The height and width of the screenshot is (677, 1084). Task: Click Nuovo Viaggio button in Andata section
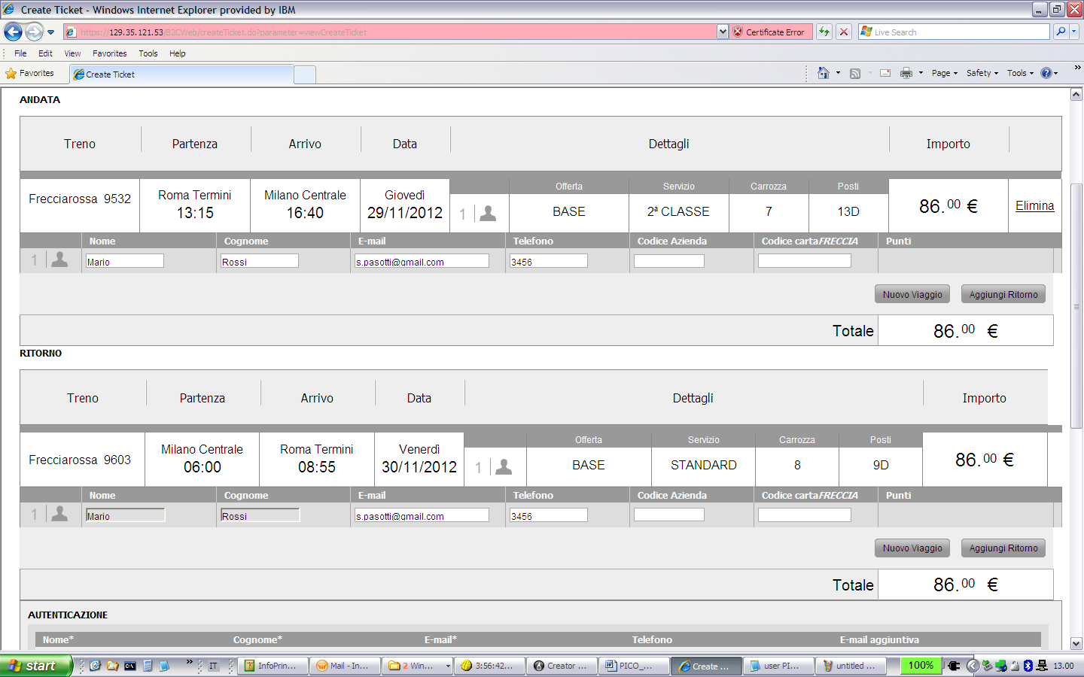tap(912, 294)
